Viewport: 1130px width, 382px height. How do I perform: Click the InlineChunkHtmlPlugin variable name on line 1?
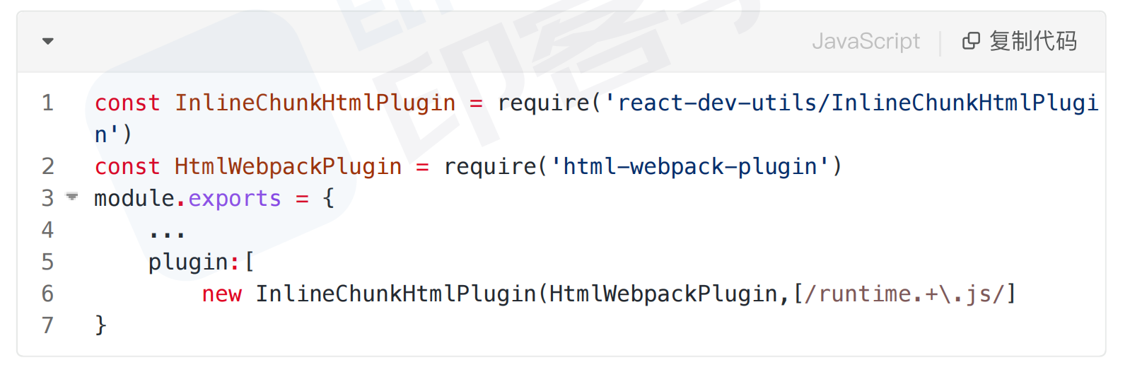click(x=315, y=103)
